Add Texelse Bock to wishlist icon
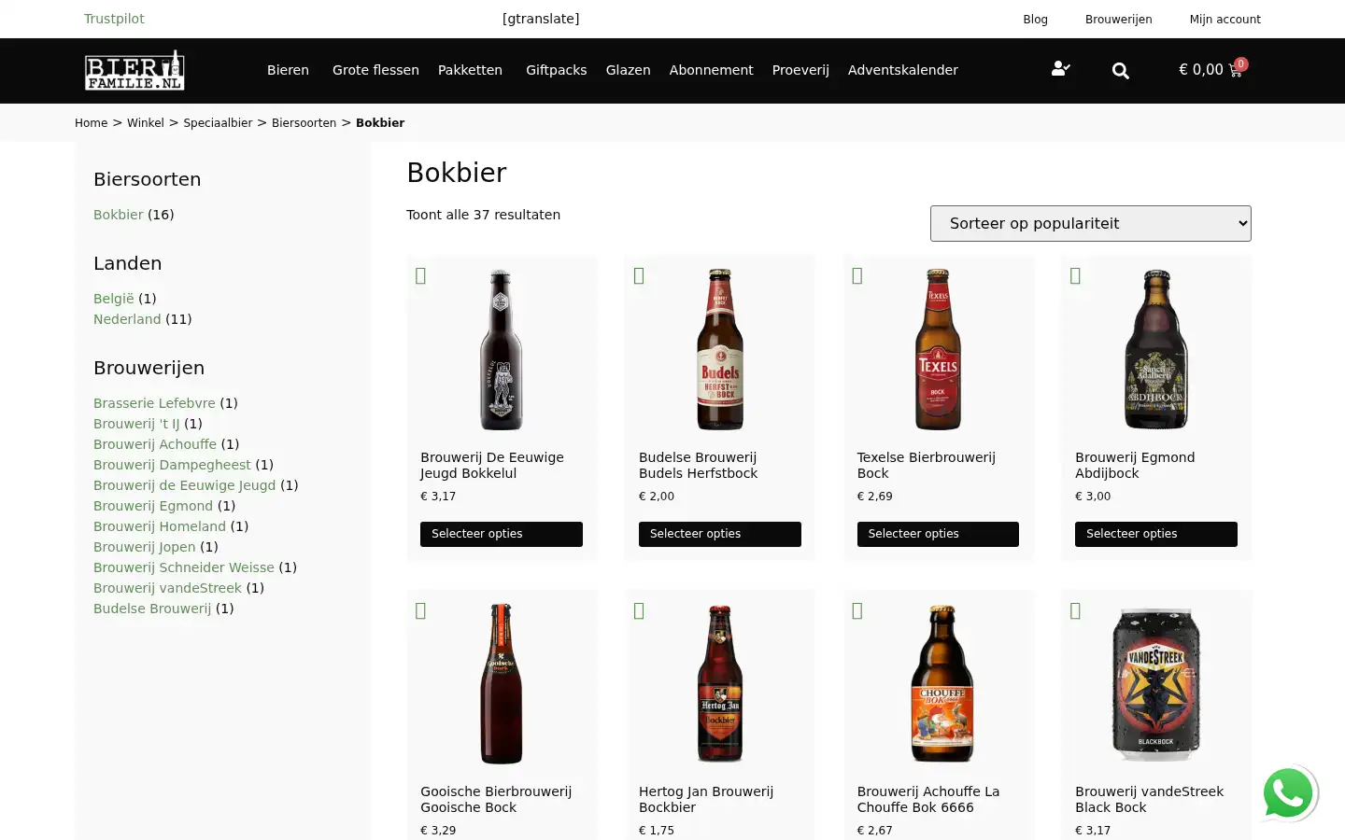Screen dimensions: 1345x840 857,275
